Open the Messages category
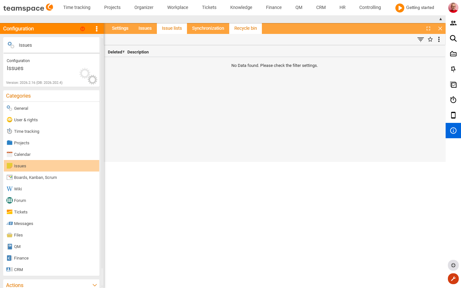This screenshot has height=288, width=461. pyautogui.click(x=51, y=224)
